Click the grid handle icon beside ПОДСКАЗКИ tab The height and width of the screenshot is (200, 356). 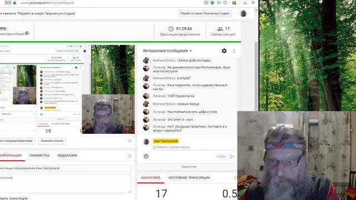coord(130,156)
